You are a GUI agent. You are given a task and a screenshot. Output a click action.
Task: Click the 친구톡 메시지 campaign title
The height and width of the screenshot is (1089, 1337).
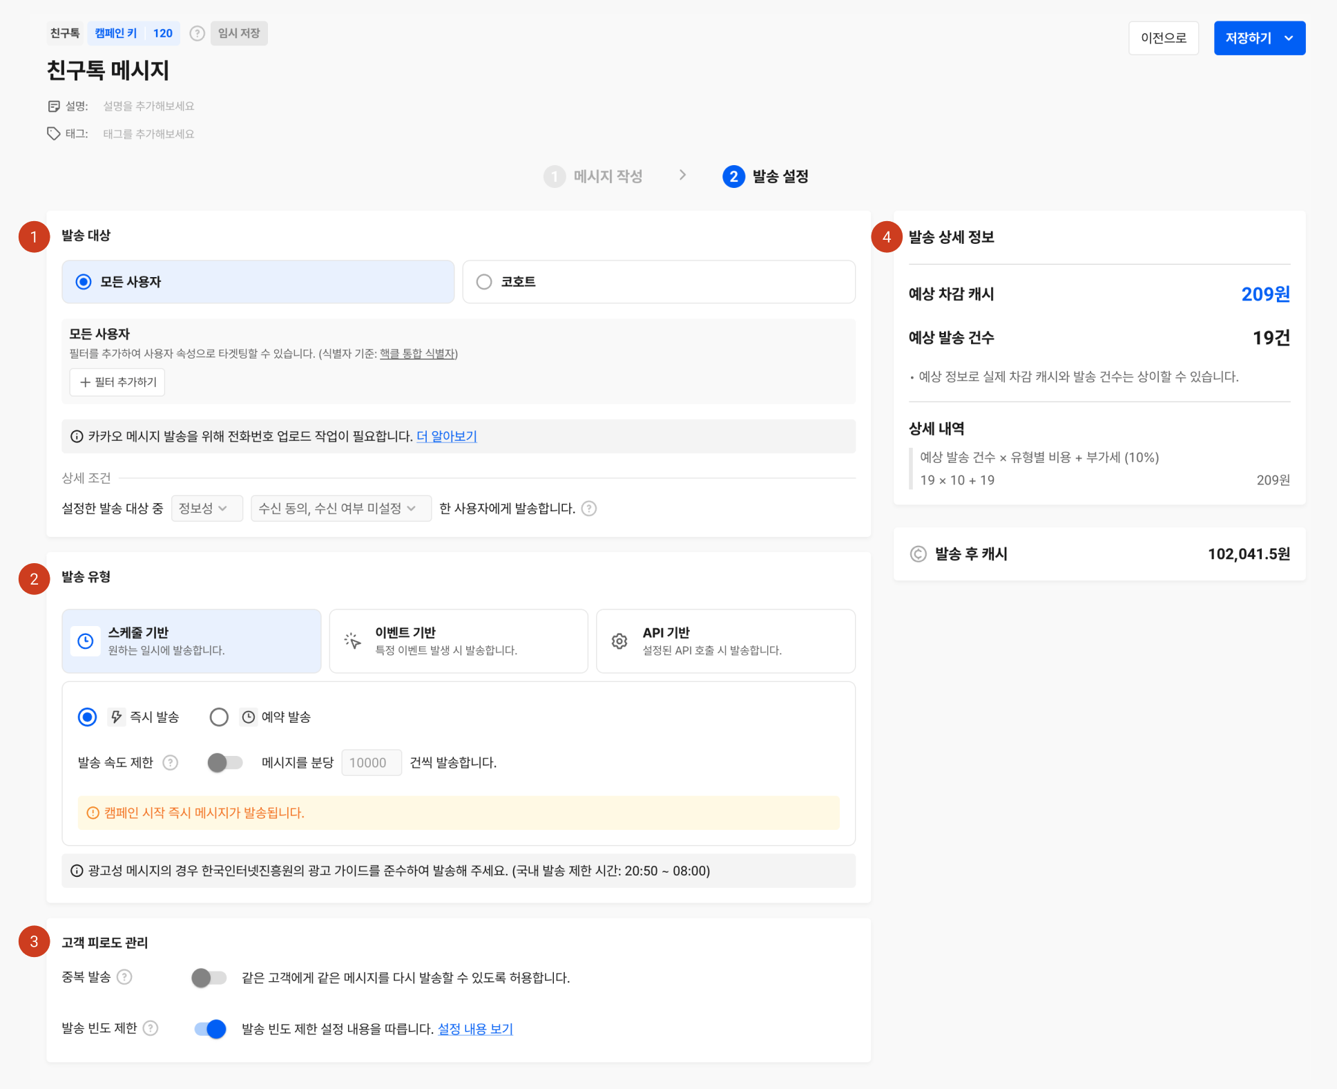coord(108,70)
